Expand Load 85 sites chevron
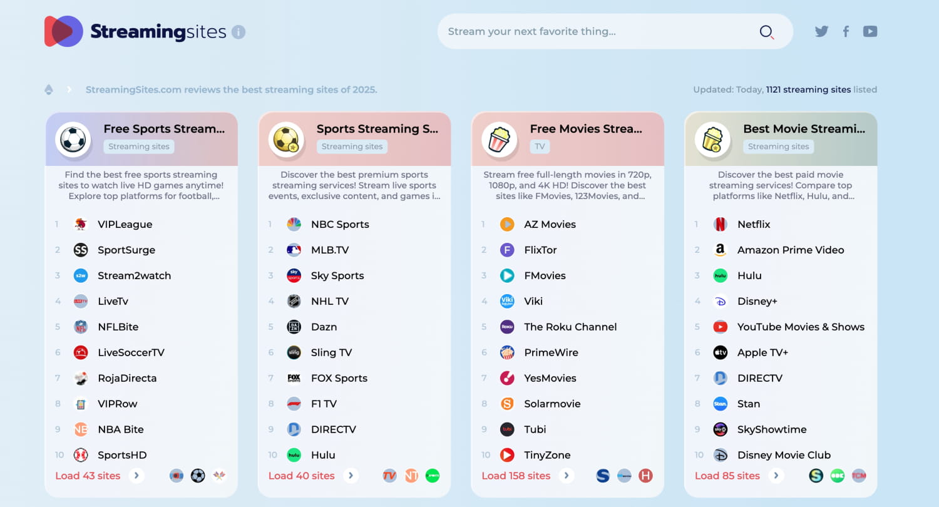The width and height of the screenshot is (939, 507). pyautogui.click(x=776, y=476)
